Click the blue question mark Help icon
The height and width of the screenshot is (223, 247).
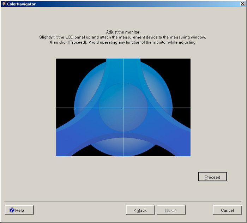coord(12,210)
